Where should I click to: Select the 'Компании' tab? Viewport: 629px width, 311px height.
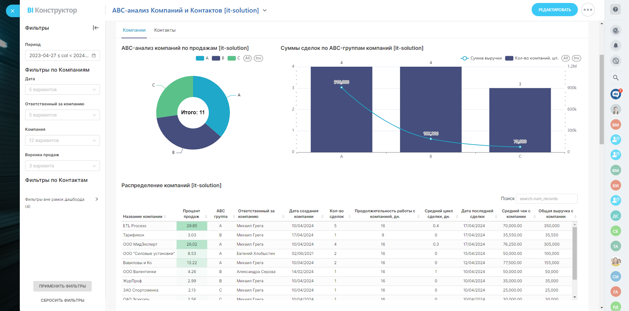pyautogui.click(x=134, y=30)
